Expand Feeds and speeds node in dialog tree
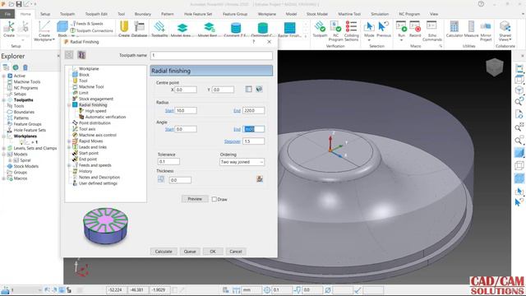The width and height of the screenshot is (526, 296). (69, 165)
